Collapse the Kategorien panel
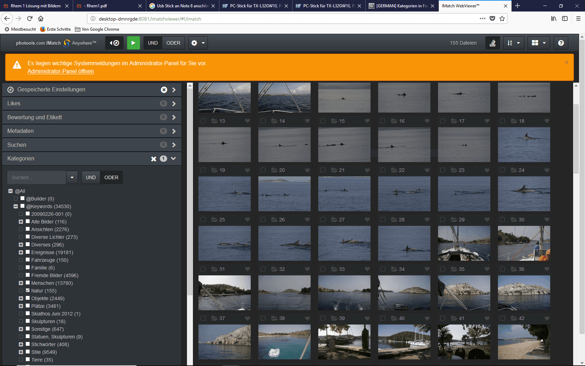This screenshot has height=366, width=585. click(173, 159)
